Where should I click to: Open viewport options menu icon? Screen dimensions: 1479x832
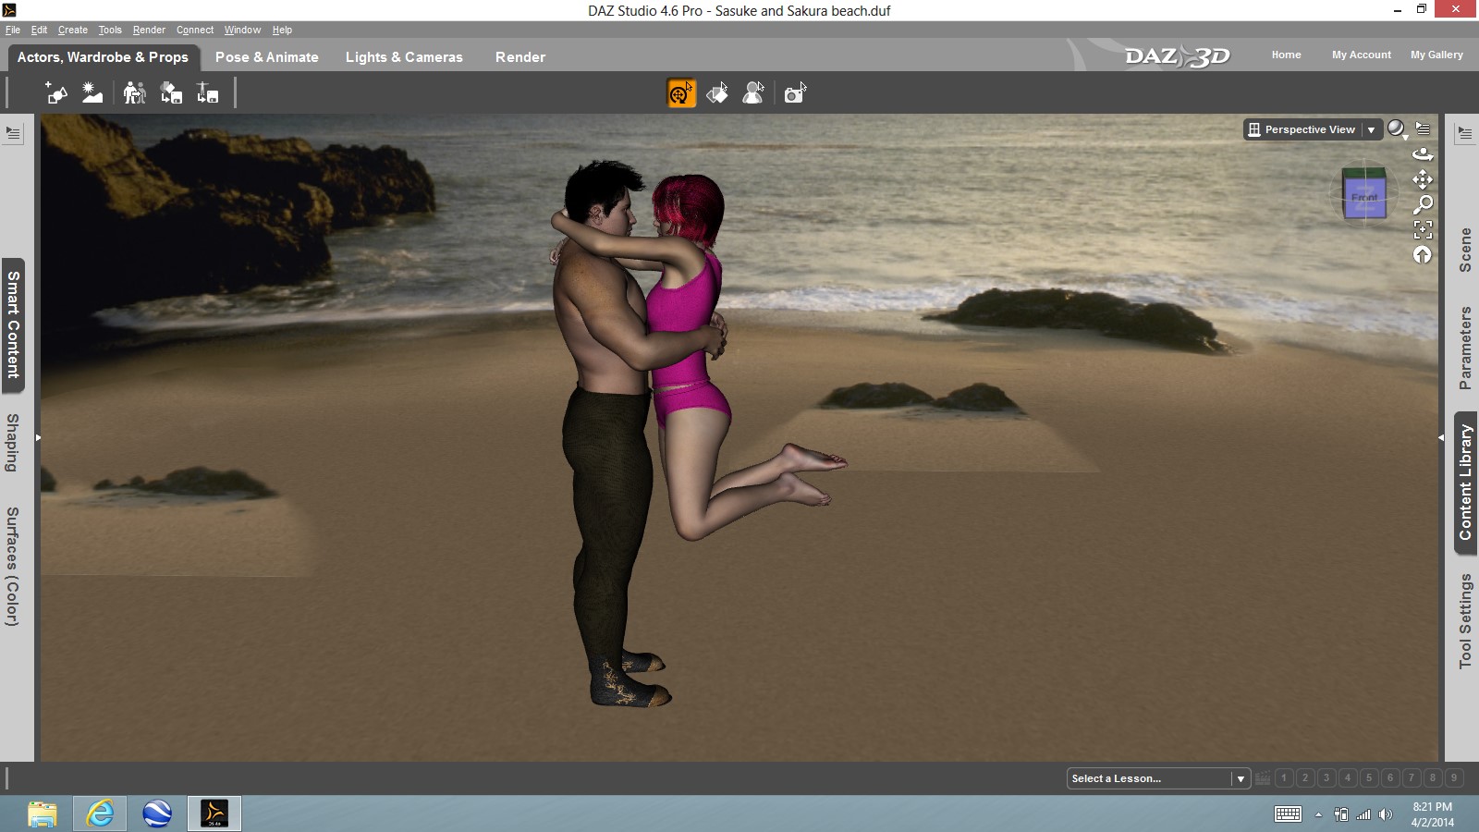pos(1424,128)
